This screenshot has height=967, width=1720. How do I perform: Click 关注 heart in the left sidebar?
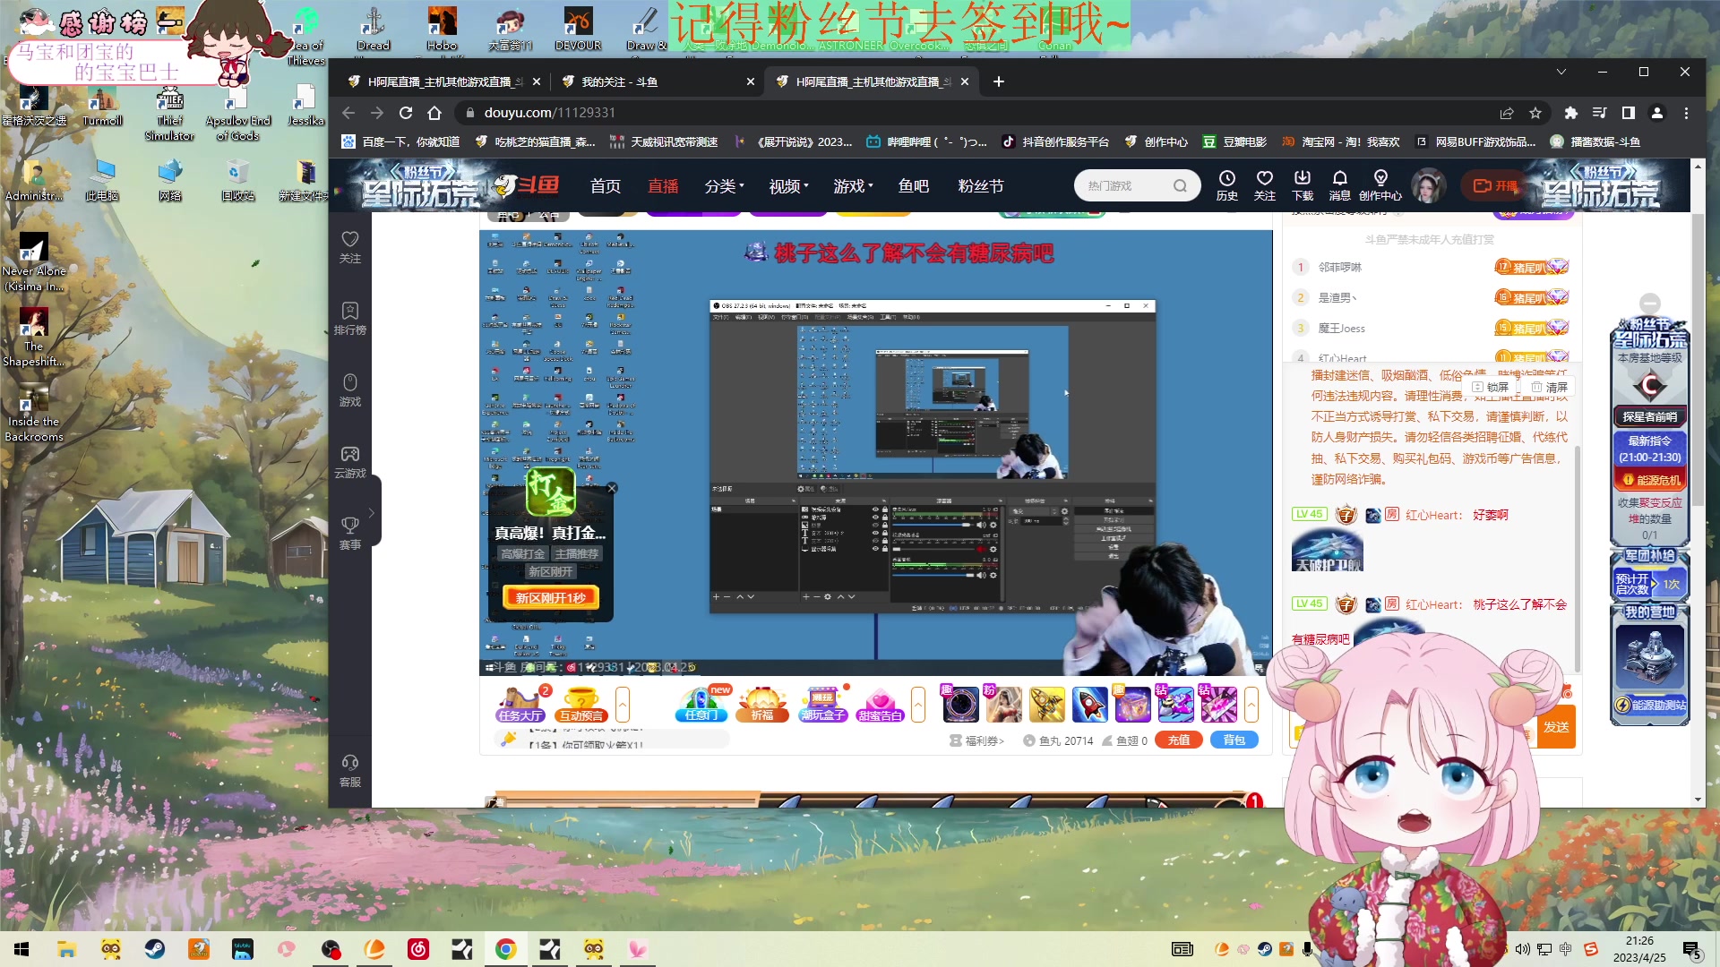350,247
